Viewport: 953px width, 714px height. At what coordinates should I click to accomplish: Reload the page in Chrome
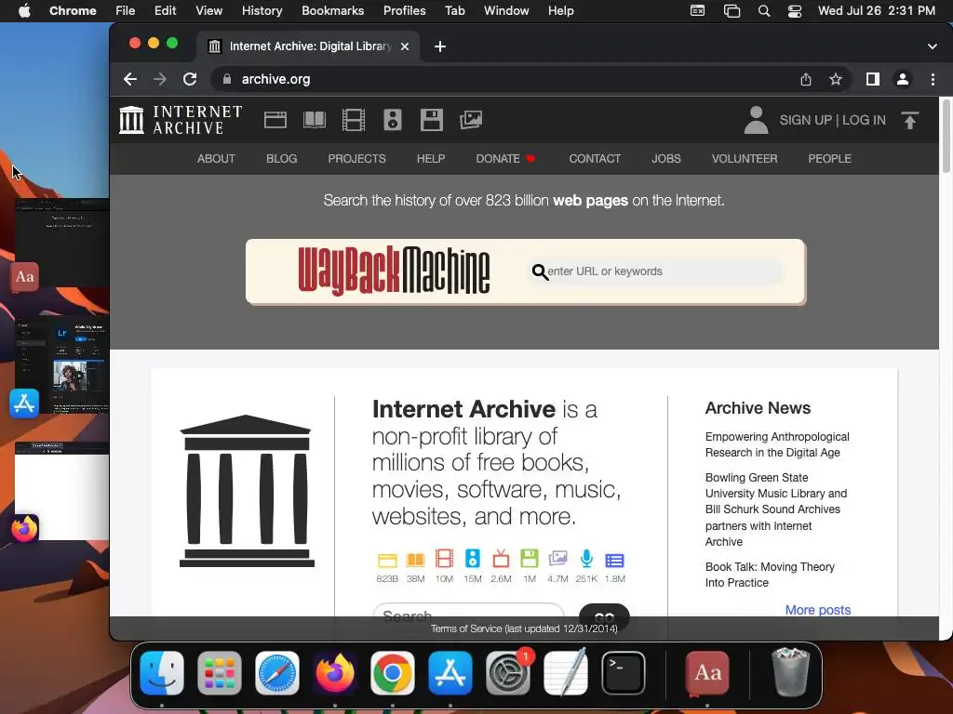point(190,79)
